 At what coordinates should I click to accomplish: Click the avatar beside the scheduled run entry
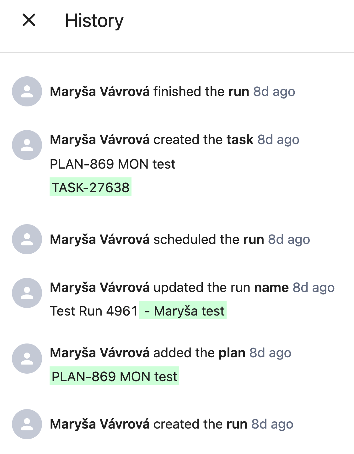(27, 239)
